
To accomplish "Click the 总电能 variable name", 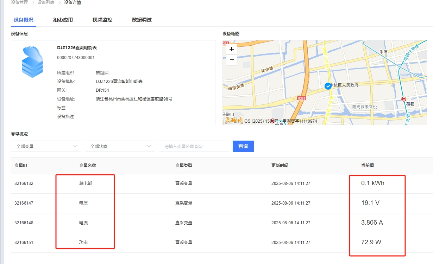I will 86,183.
